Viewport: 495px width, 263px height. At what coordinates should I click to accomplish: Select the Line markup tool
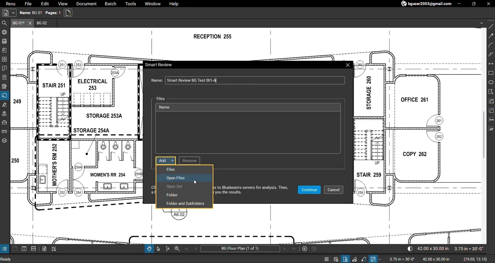click(491, 27)
